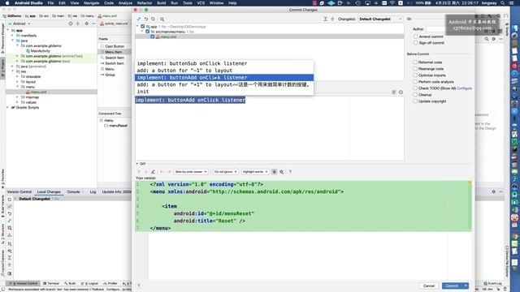The width and height of the screenshot is (520, 292).
Task: Click the Expand All icon beside Changelist label
Action: pyautogui.click(x=325, y=19)
